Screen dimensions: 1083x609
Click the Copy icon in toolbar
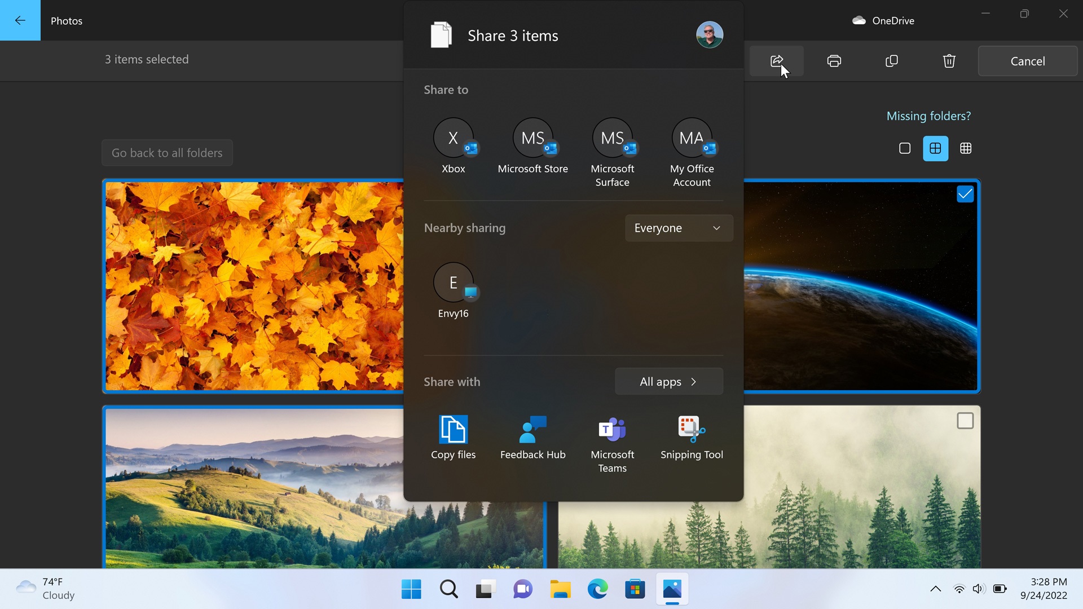[x=891, y=61]
